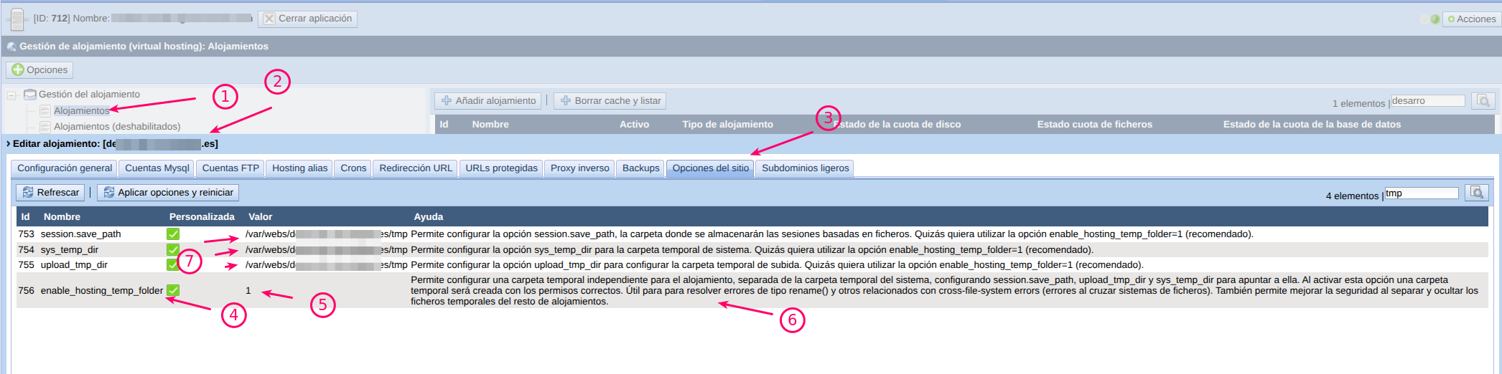Click Borrar cache y listar
This screenshot has height=374, width=1502.
(610, 101)
